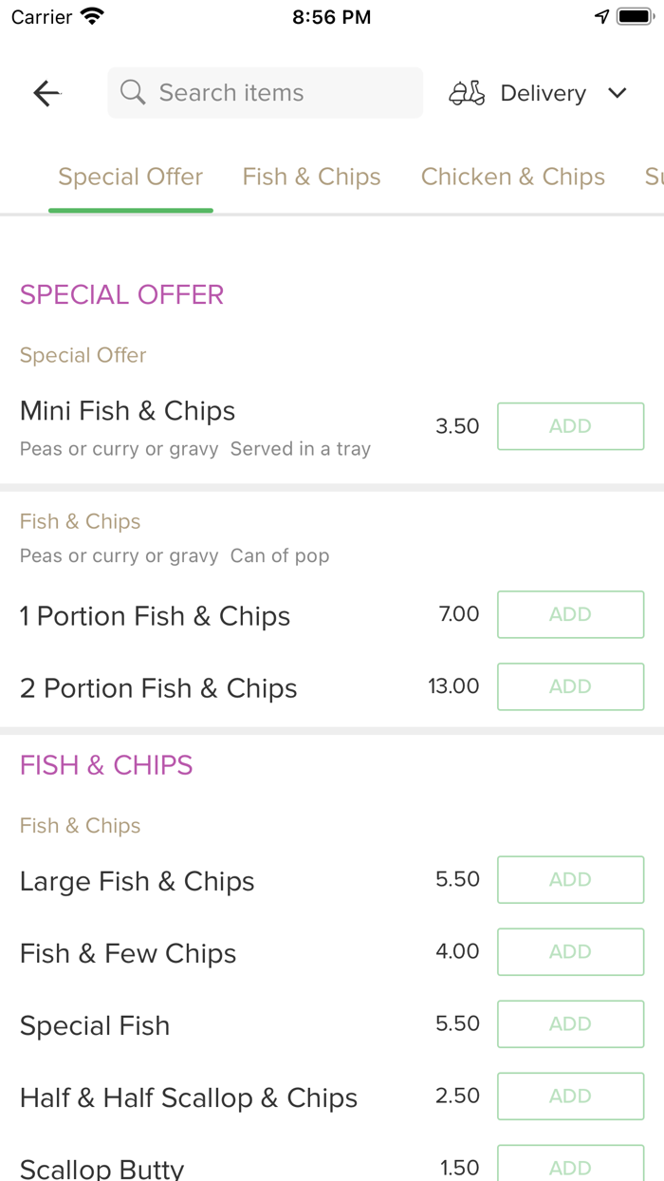Open the Special Offer tab
Image resolution: width=664 pixels, height=1181 pixels.
pyautogui.click(x=130, y=177)
